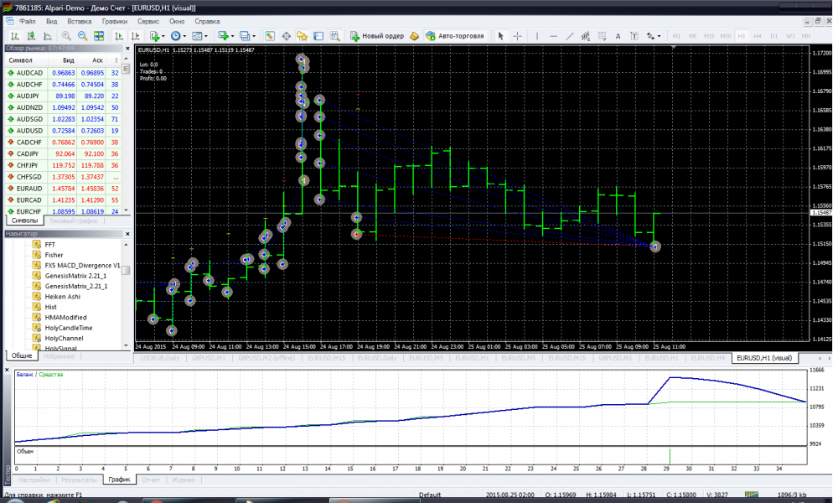Select Heiken Ashi indicator in Navigator

pyautogui.click(x=63, y=296)
